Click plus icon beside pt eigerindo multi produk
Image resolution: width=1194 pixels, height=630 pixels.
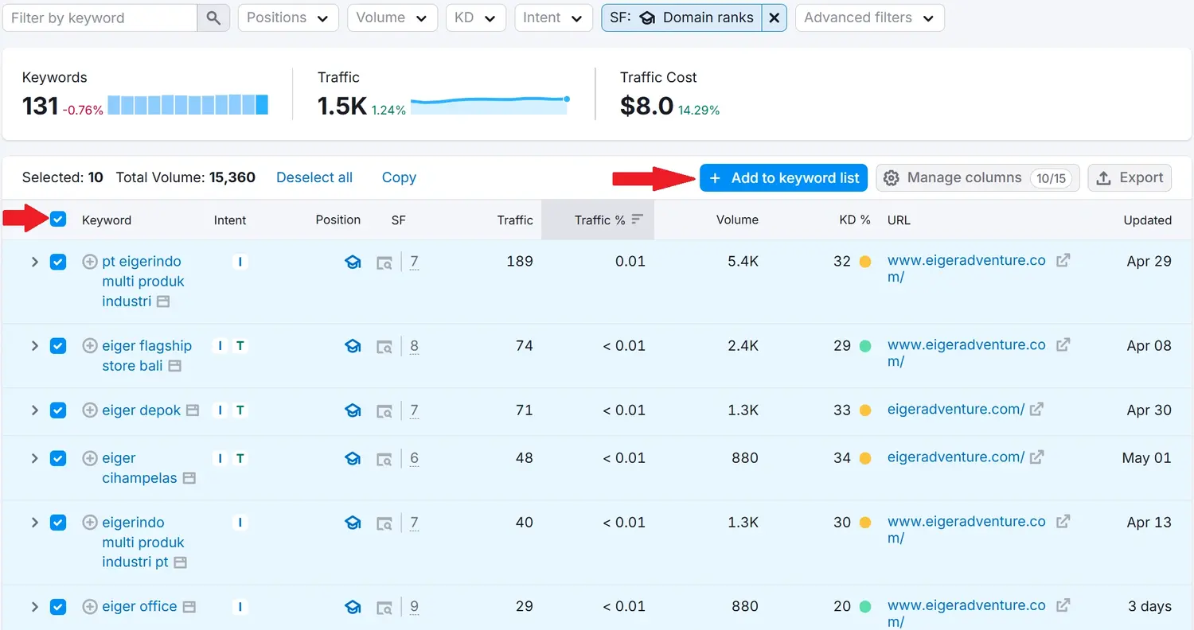pos(90,262)
